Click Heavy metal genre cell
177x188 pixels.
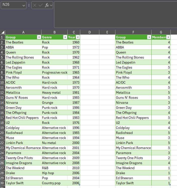(55, 92)
